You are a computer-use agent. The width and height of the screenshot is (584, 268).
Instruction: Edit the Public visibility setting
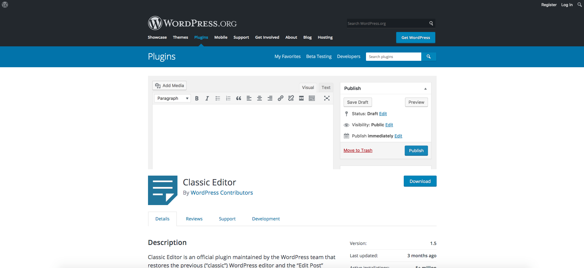389,125
